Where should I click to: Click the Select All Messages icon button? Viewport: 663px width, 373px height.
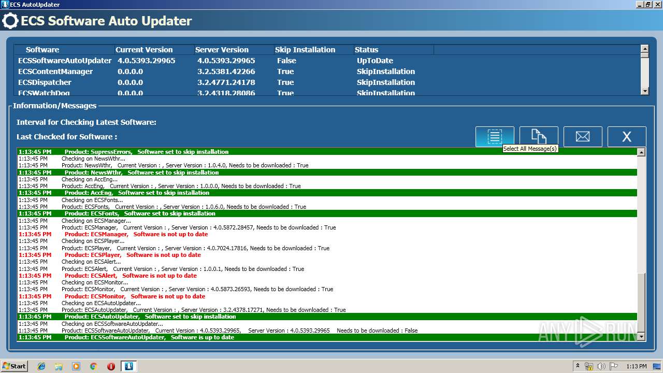coord(495,137)
